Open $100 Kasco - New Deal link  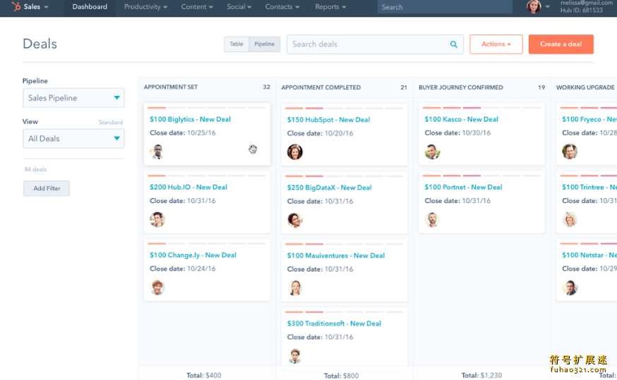tap(461, 119)
